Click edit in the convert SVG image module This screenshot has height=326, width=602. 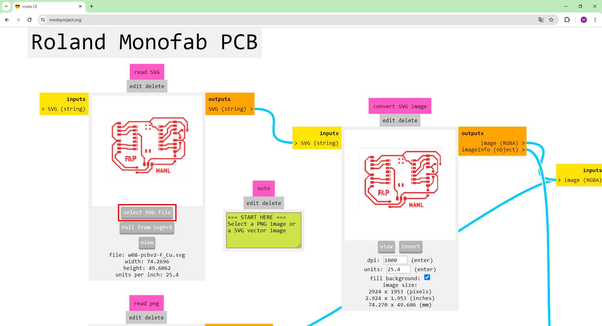(x=389, y=120)
